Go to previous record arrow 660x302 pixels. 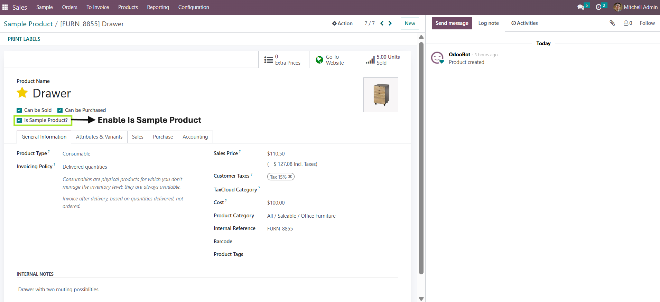pyautogui.click(x=382, y=23)
